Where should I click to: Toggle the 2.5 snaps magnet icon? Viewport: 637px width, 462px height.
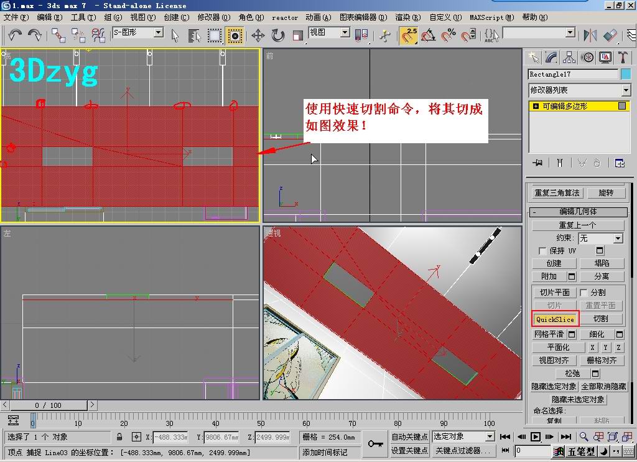point(409,35)
